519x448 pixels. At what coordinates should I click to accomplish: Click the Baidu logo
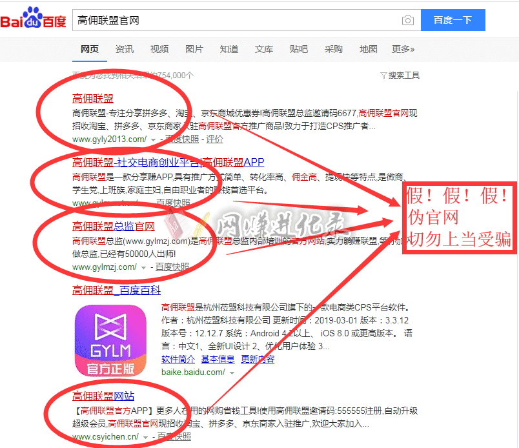coord(33,17)
